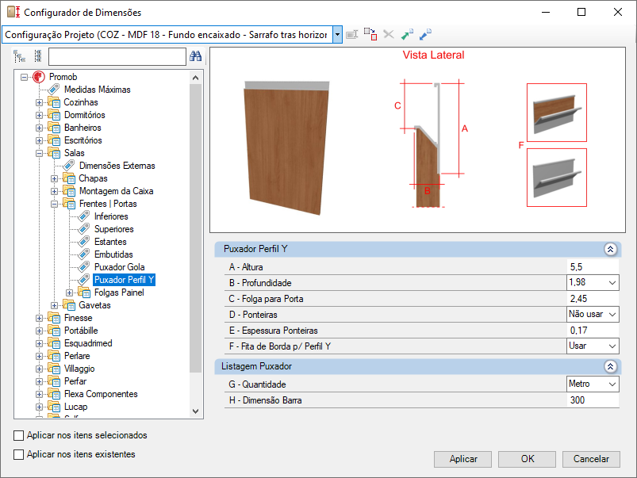Enable Aplicar nos itens existentes checkbox
The height and width of the screenshot is (478, 637).
tap(19, 454)
